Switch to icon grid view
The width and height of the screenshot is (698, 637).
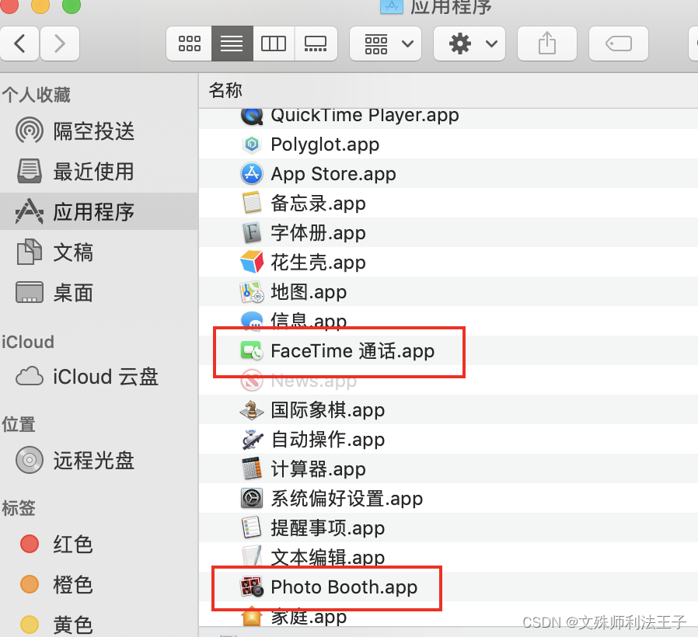(189, 44)
